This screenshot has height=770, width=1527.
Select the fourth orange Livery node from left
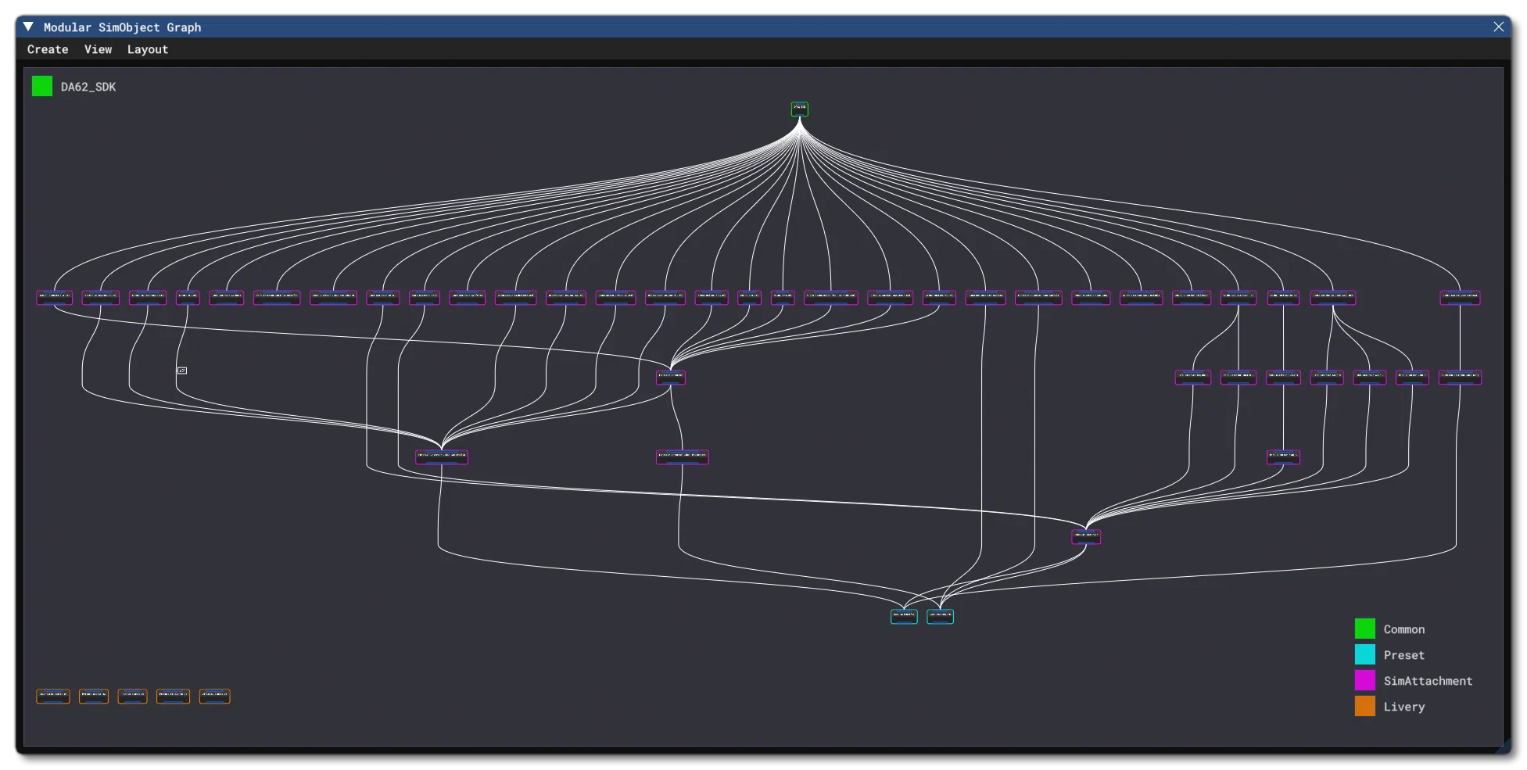[x=173, y=696]
